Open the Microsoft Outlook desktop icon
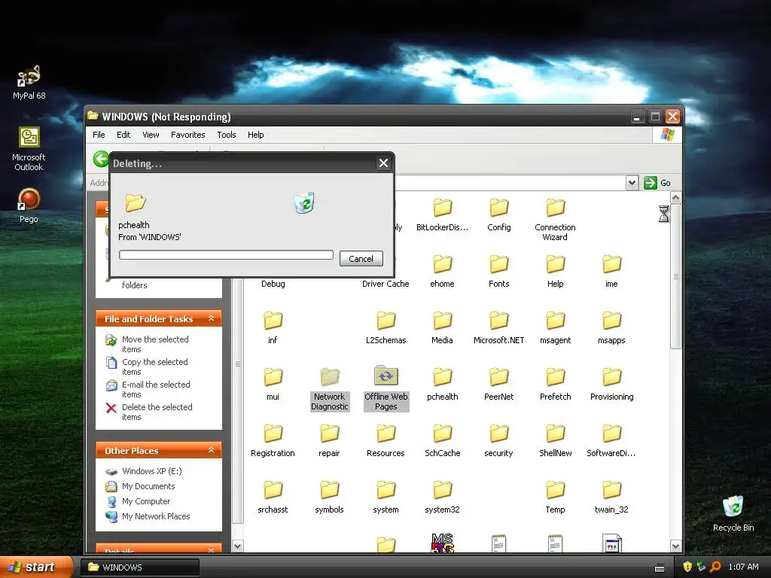 coord(29,148)
